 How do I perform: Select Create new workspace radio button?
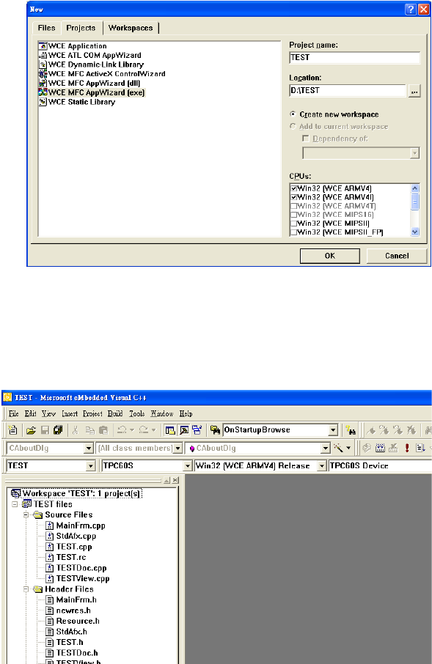coord(293,114)
